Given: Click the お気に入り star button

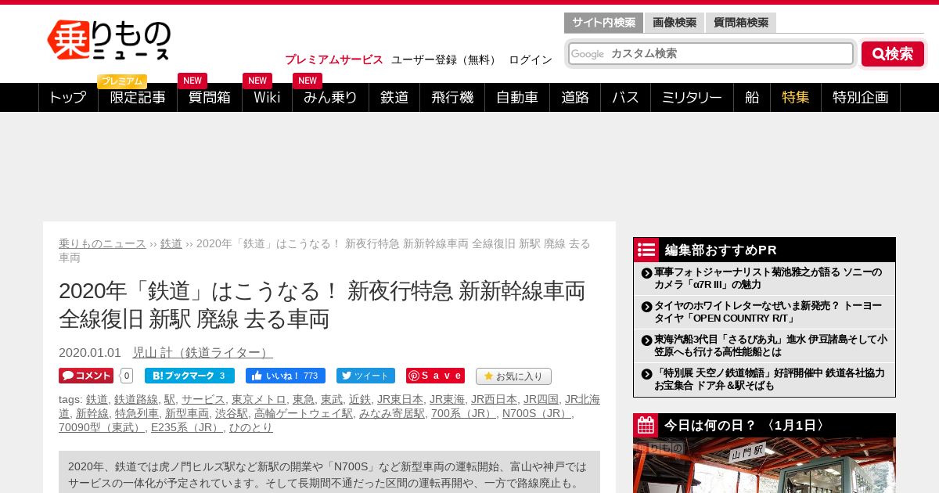Looking at the screenshot, I should [x=513, y=376].
